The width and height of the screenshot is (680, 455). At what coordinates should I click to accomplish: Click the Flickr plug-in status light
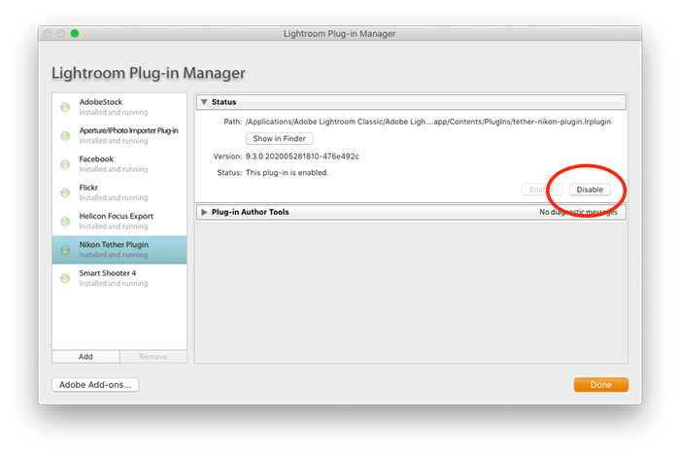coord(65,192)
